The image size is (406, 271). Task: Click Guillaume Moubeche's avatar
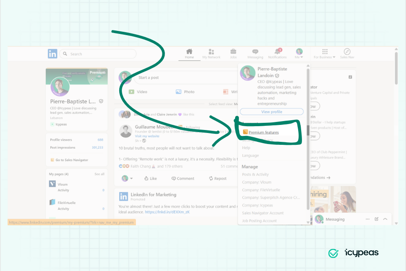point(126,131)
